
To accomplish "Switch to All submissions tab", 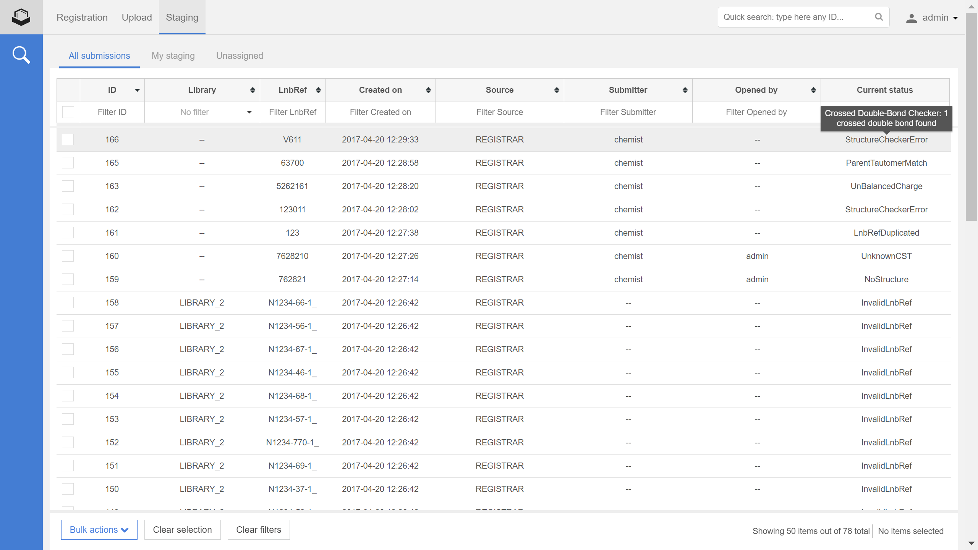I will 99,56.
